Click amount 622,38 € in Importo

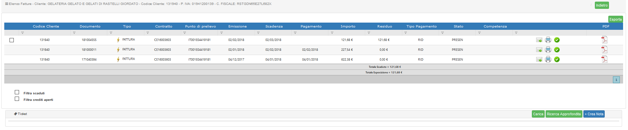pos(347,60)
